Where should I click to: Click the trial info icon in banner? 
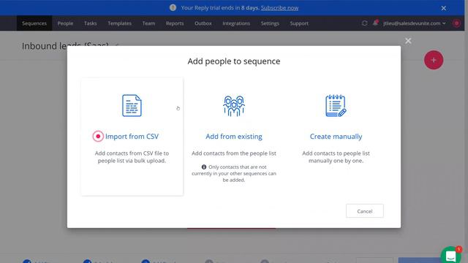coord(173,8)
